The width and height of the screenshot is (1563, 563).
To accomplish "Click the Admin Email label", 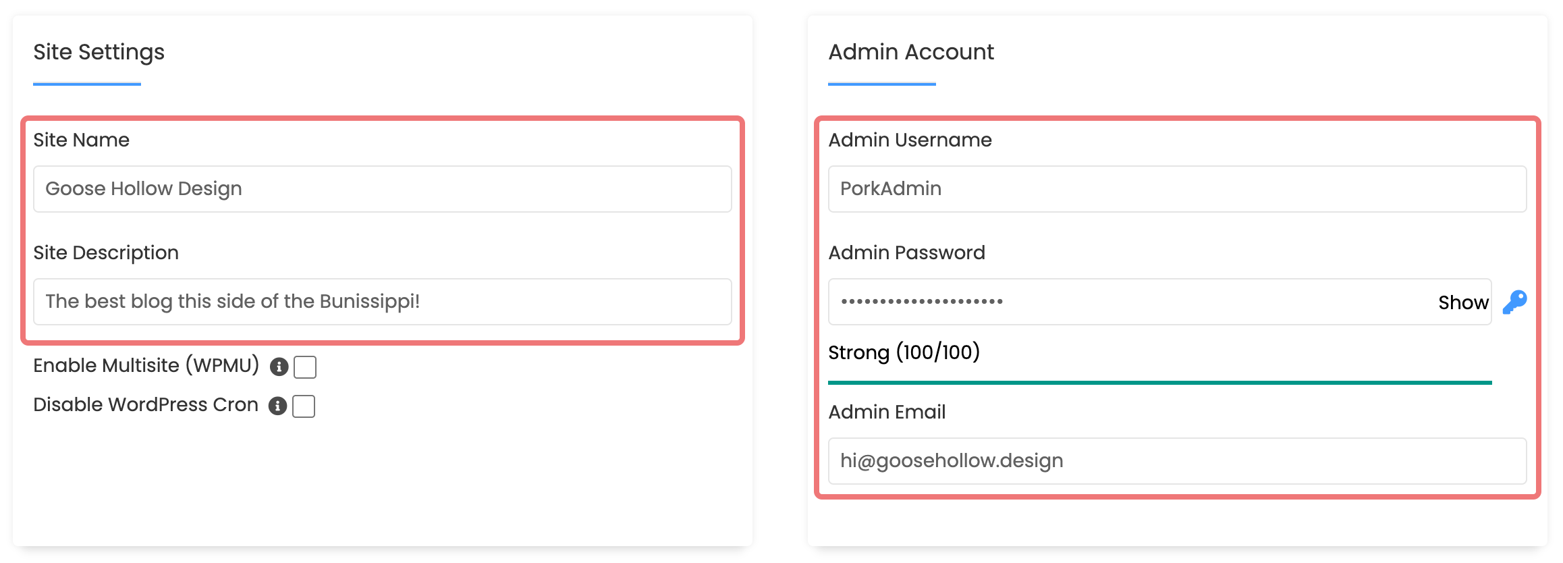I will click(x=887, y=412).
